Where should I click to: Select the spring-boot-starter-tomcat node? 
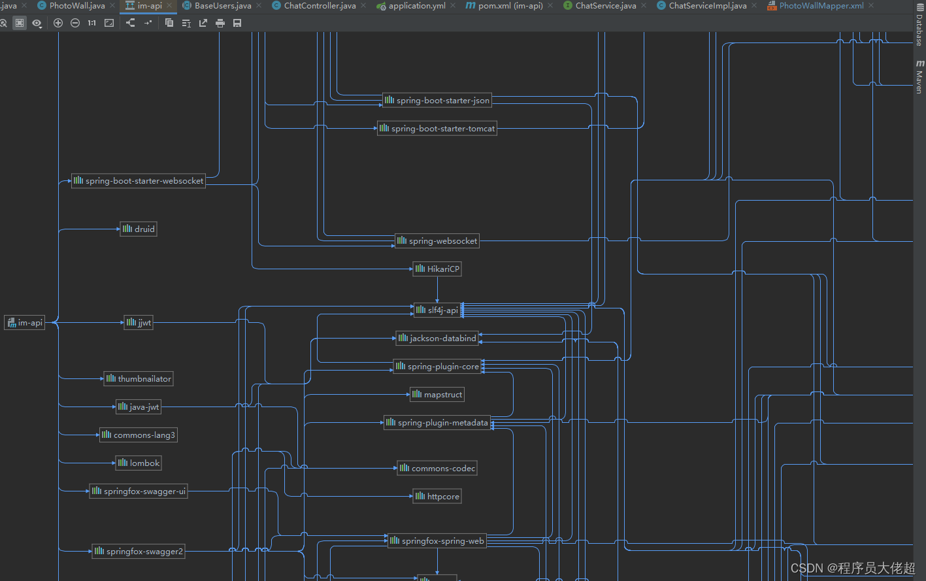pyautogui.click(x=437, y=128)
